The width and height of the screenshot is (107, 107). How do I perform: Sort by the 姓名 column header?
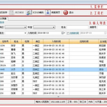[16, 42]
